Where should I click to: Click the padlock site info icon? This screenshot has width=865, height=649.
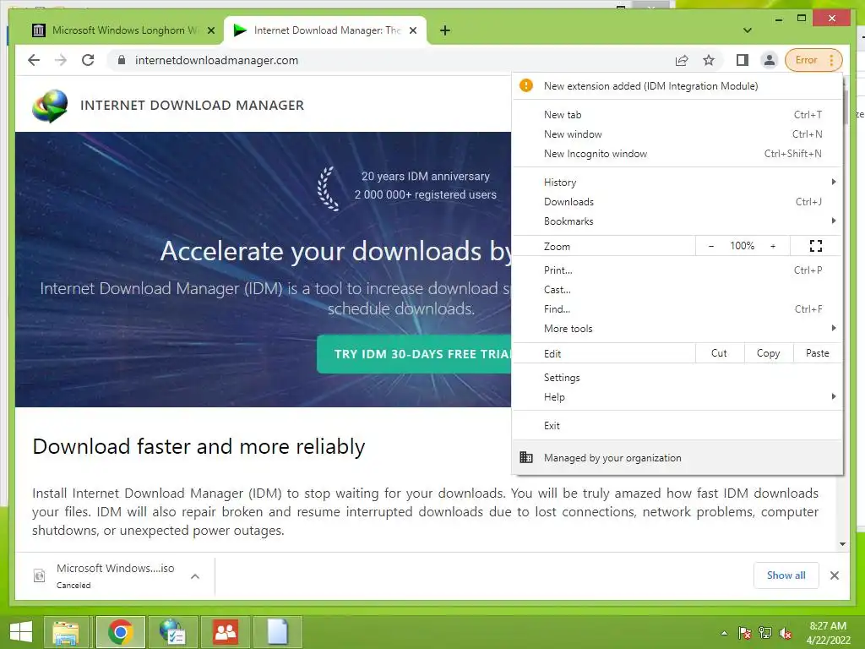click(x=122, y=60)
